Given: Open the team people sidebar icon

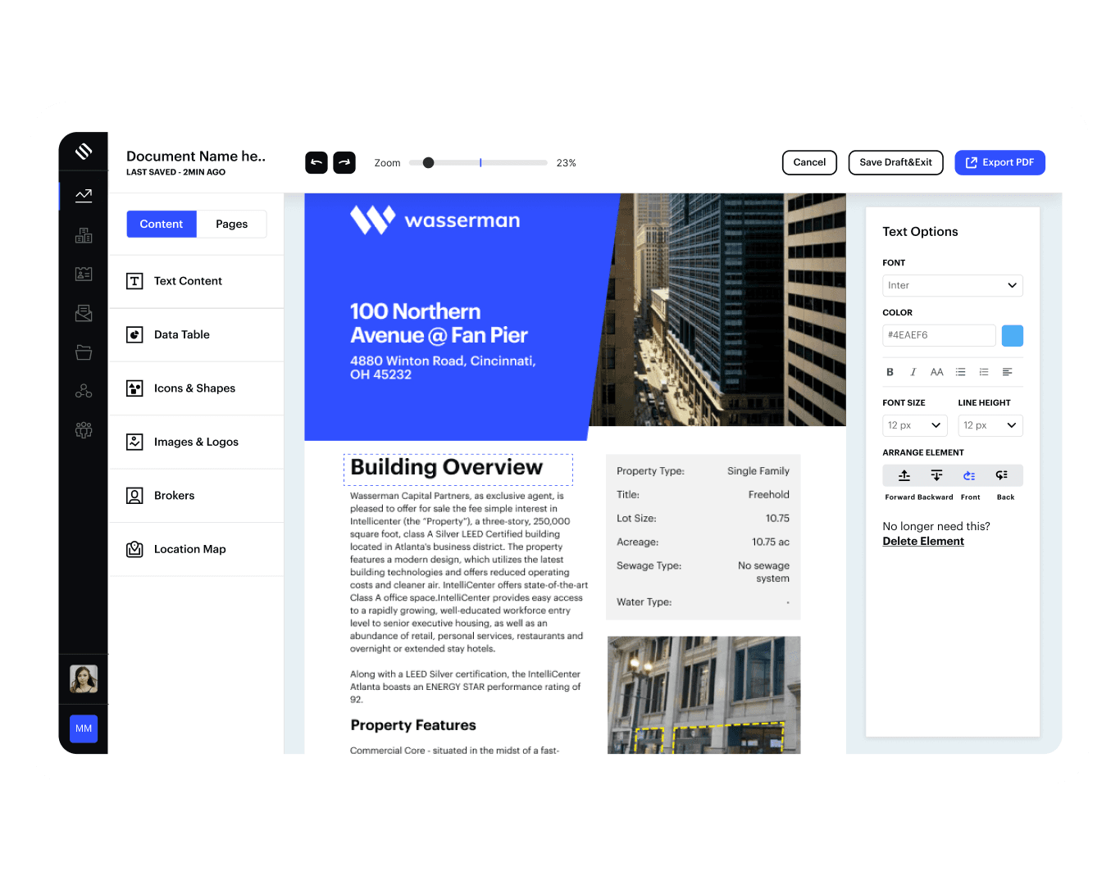Looking at the screenshot, I should click(84, 430).
